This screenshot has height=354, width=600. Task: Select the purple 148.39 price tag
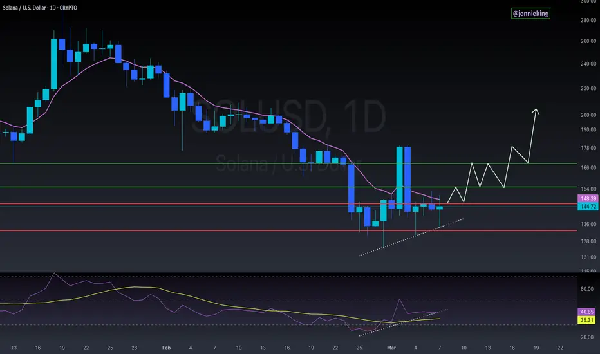pyautogui.click(x=588, y=198)
